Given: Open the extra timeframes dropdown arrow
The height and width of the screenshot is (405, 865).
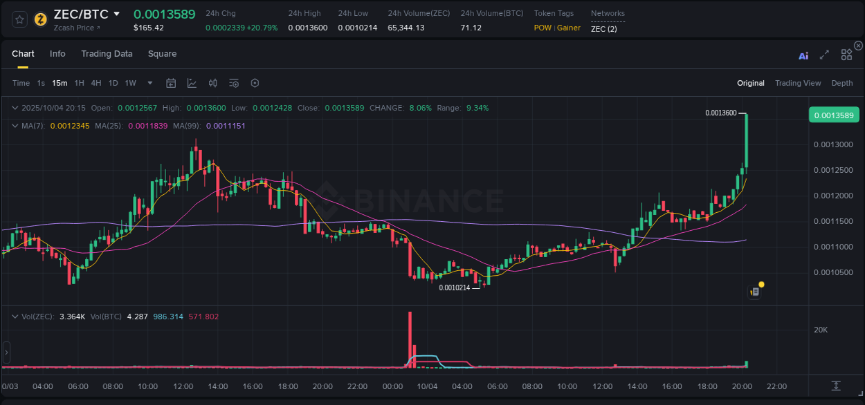Looking at the screenshot, I should point(149,83).
